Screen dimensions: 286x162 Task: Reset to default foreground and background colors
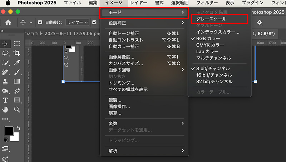coord(6,140)
